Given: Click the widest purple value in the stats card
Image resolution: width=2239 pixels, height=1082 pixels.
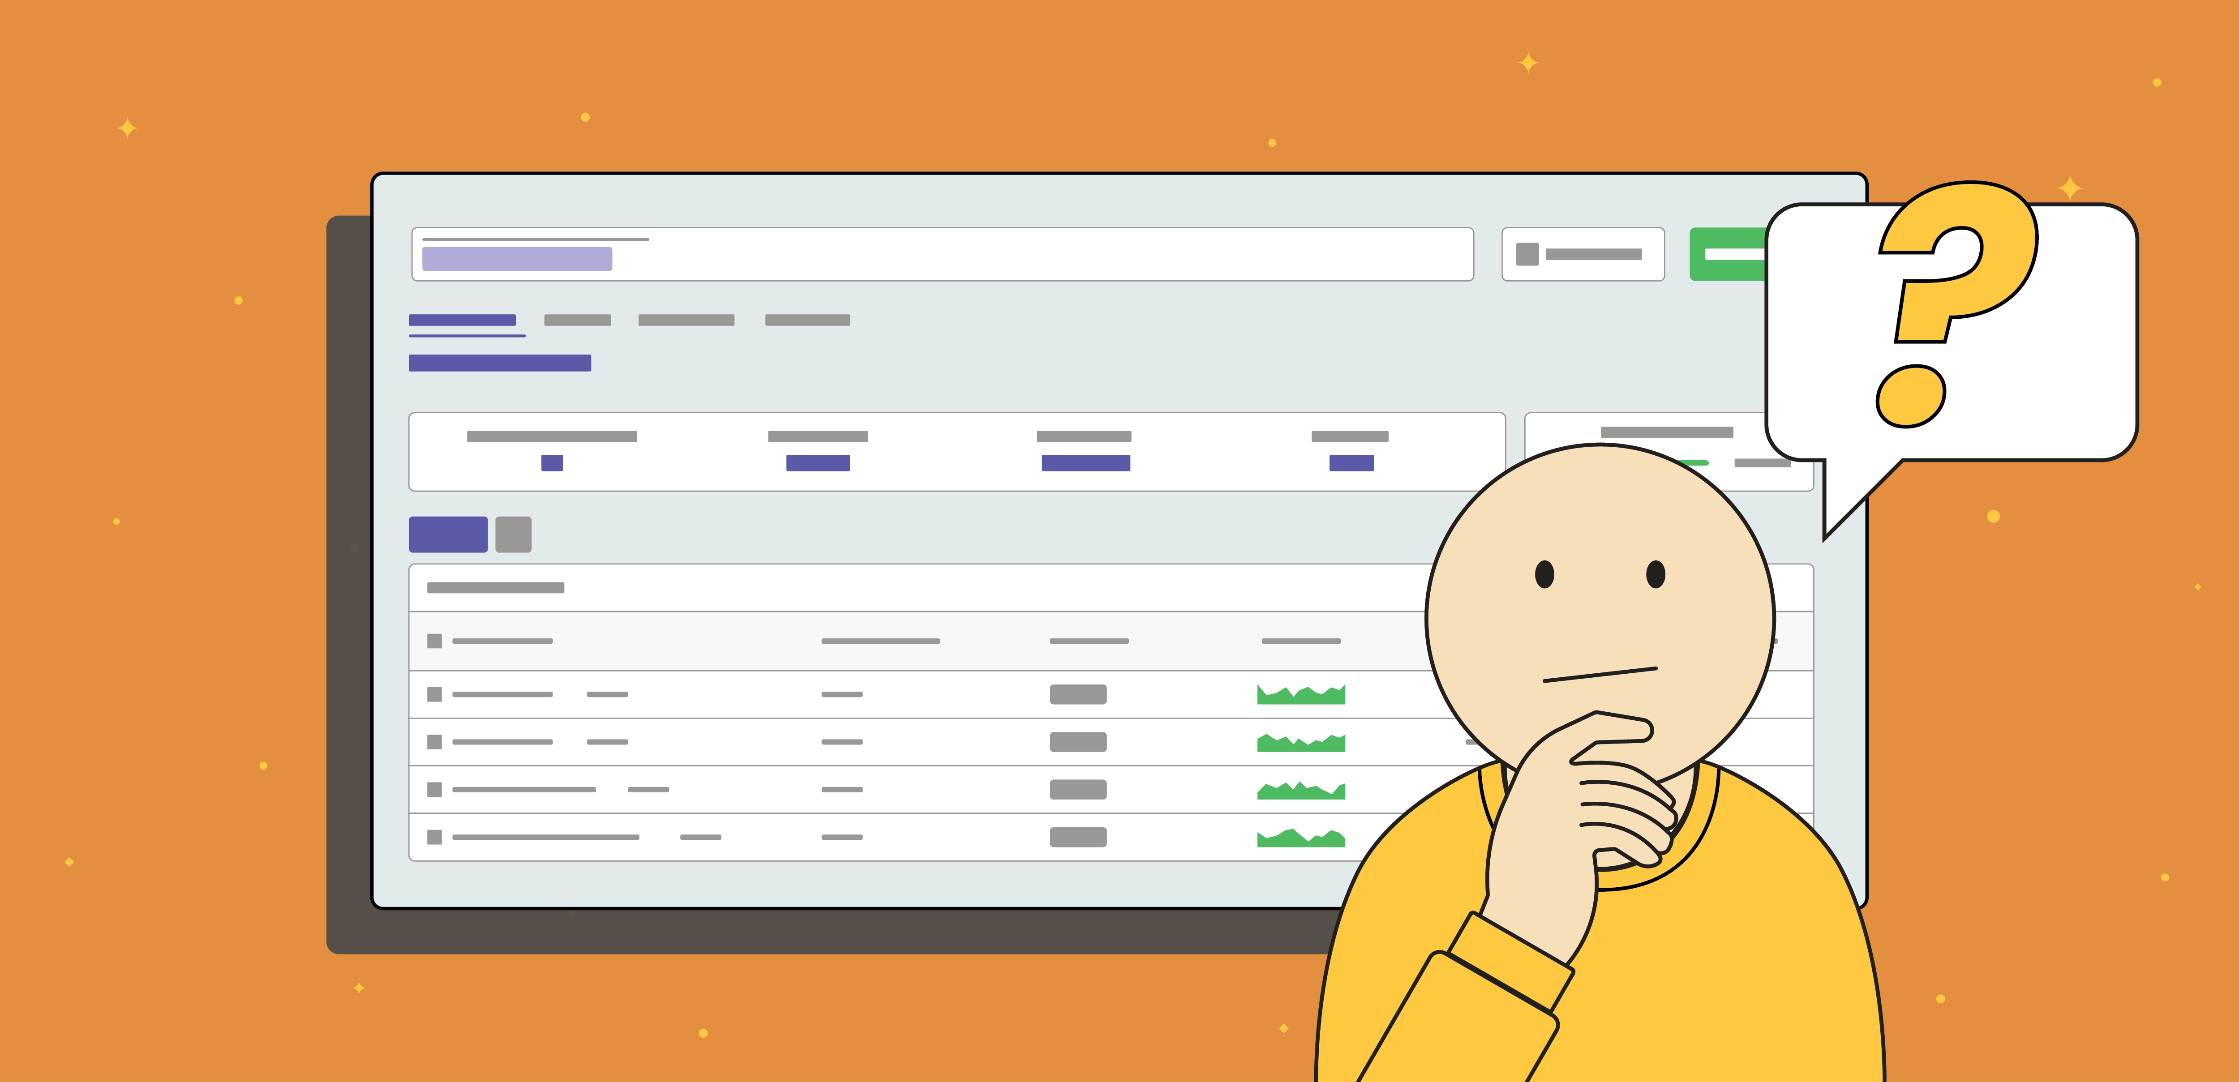Looking at the screenshot, I should [1085, 463].
